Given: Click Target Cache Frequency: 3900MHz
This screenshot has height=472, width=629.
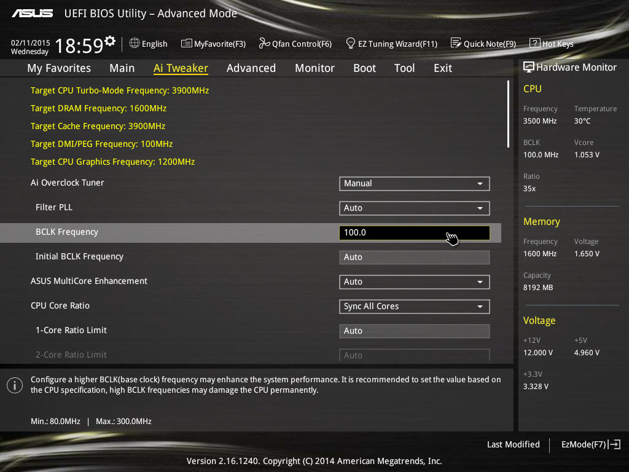Looking at the screenshot, I should [98, 126].
